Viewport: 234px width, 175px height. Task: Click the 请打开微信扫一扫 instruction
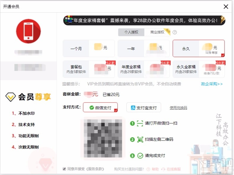click(x=161, y=123)
